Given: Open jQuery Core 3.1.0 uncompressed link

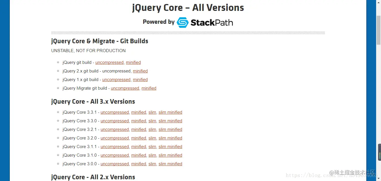Looking at the screenshot, I should click(115, 155).
